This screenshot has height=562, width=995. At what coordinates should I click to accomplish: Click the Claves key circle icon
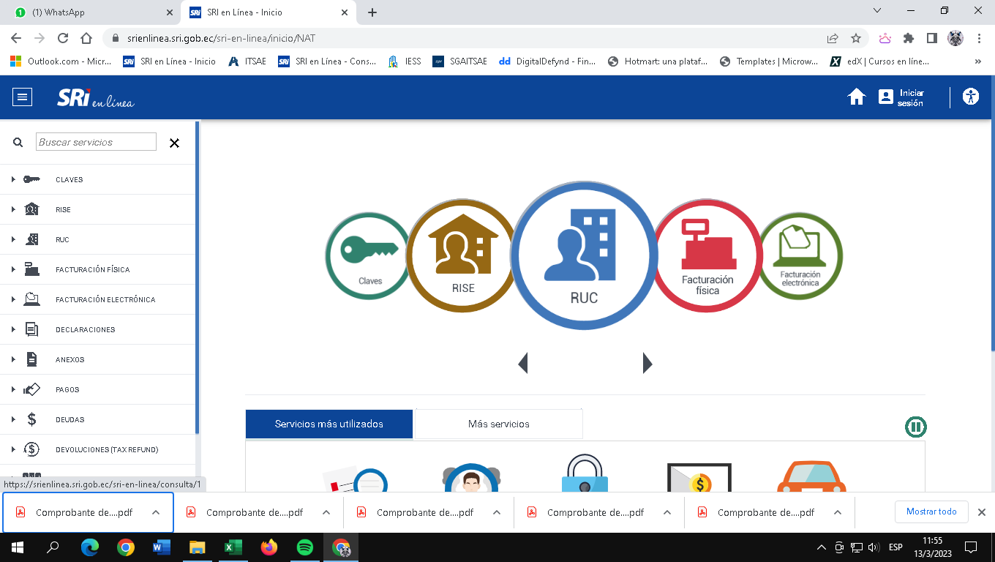pyautogui.click(x=369, y=255)
